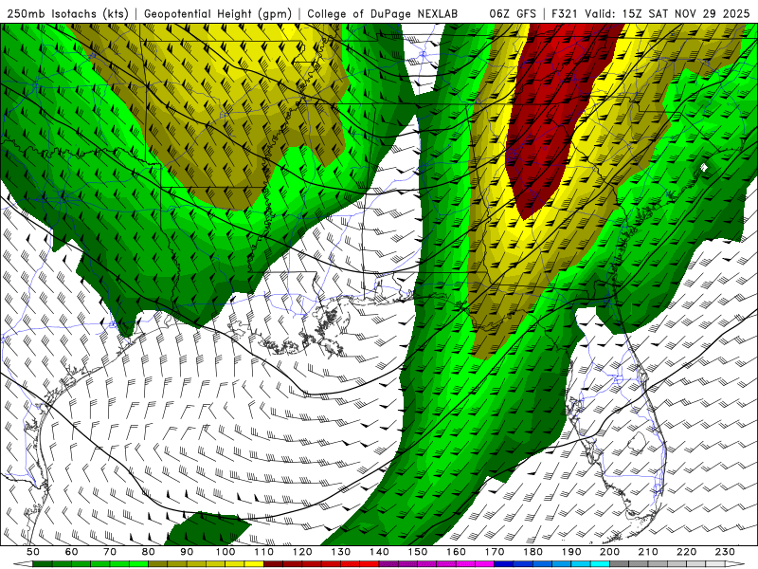Screen dimensions: 758x569
Task: Click the 210 label on the color scale
Action: (648, 552)
